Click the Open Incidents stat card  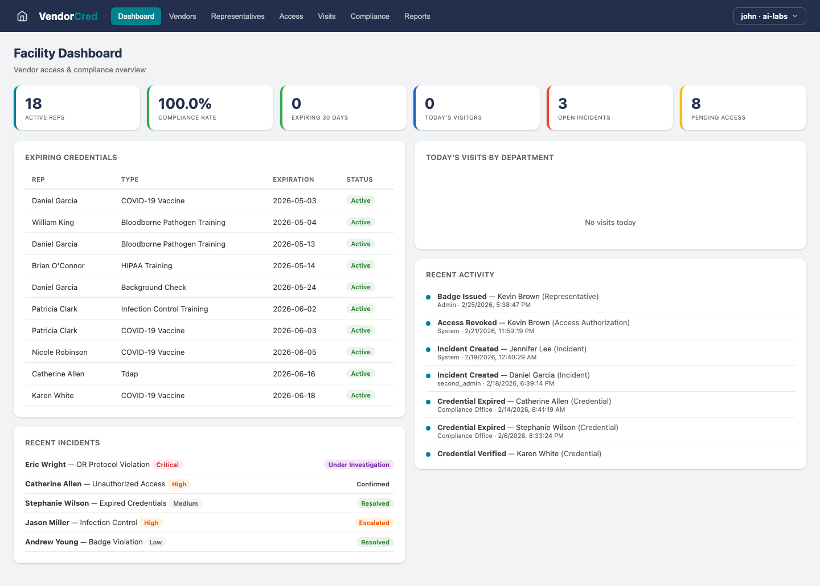pyautogui.click(x=610, y=107)
